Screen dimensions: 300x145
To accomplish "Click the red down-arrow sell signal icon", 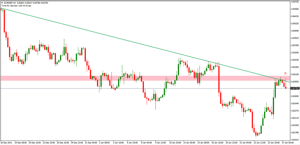I will pyautogui.click(x=285, y=74).
